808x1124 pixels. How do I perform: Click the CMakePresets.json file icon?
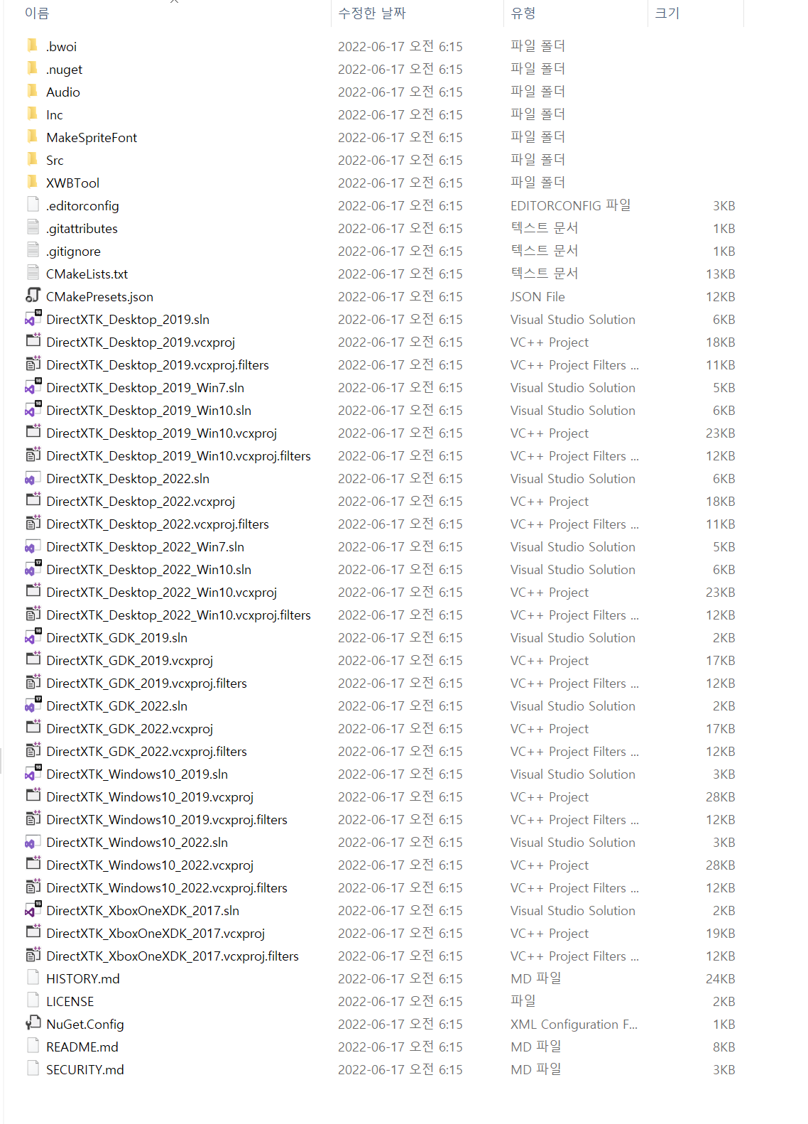33,296
